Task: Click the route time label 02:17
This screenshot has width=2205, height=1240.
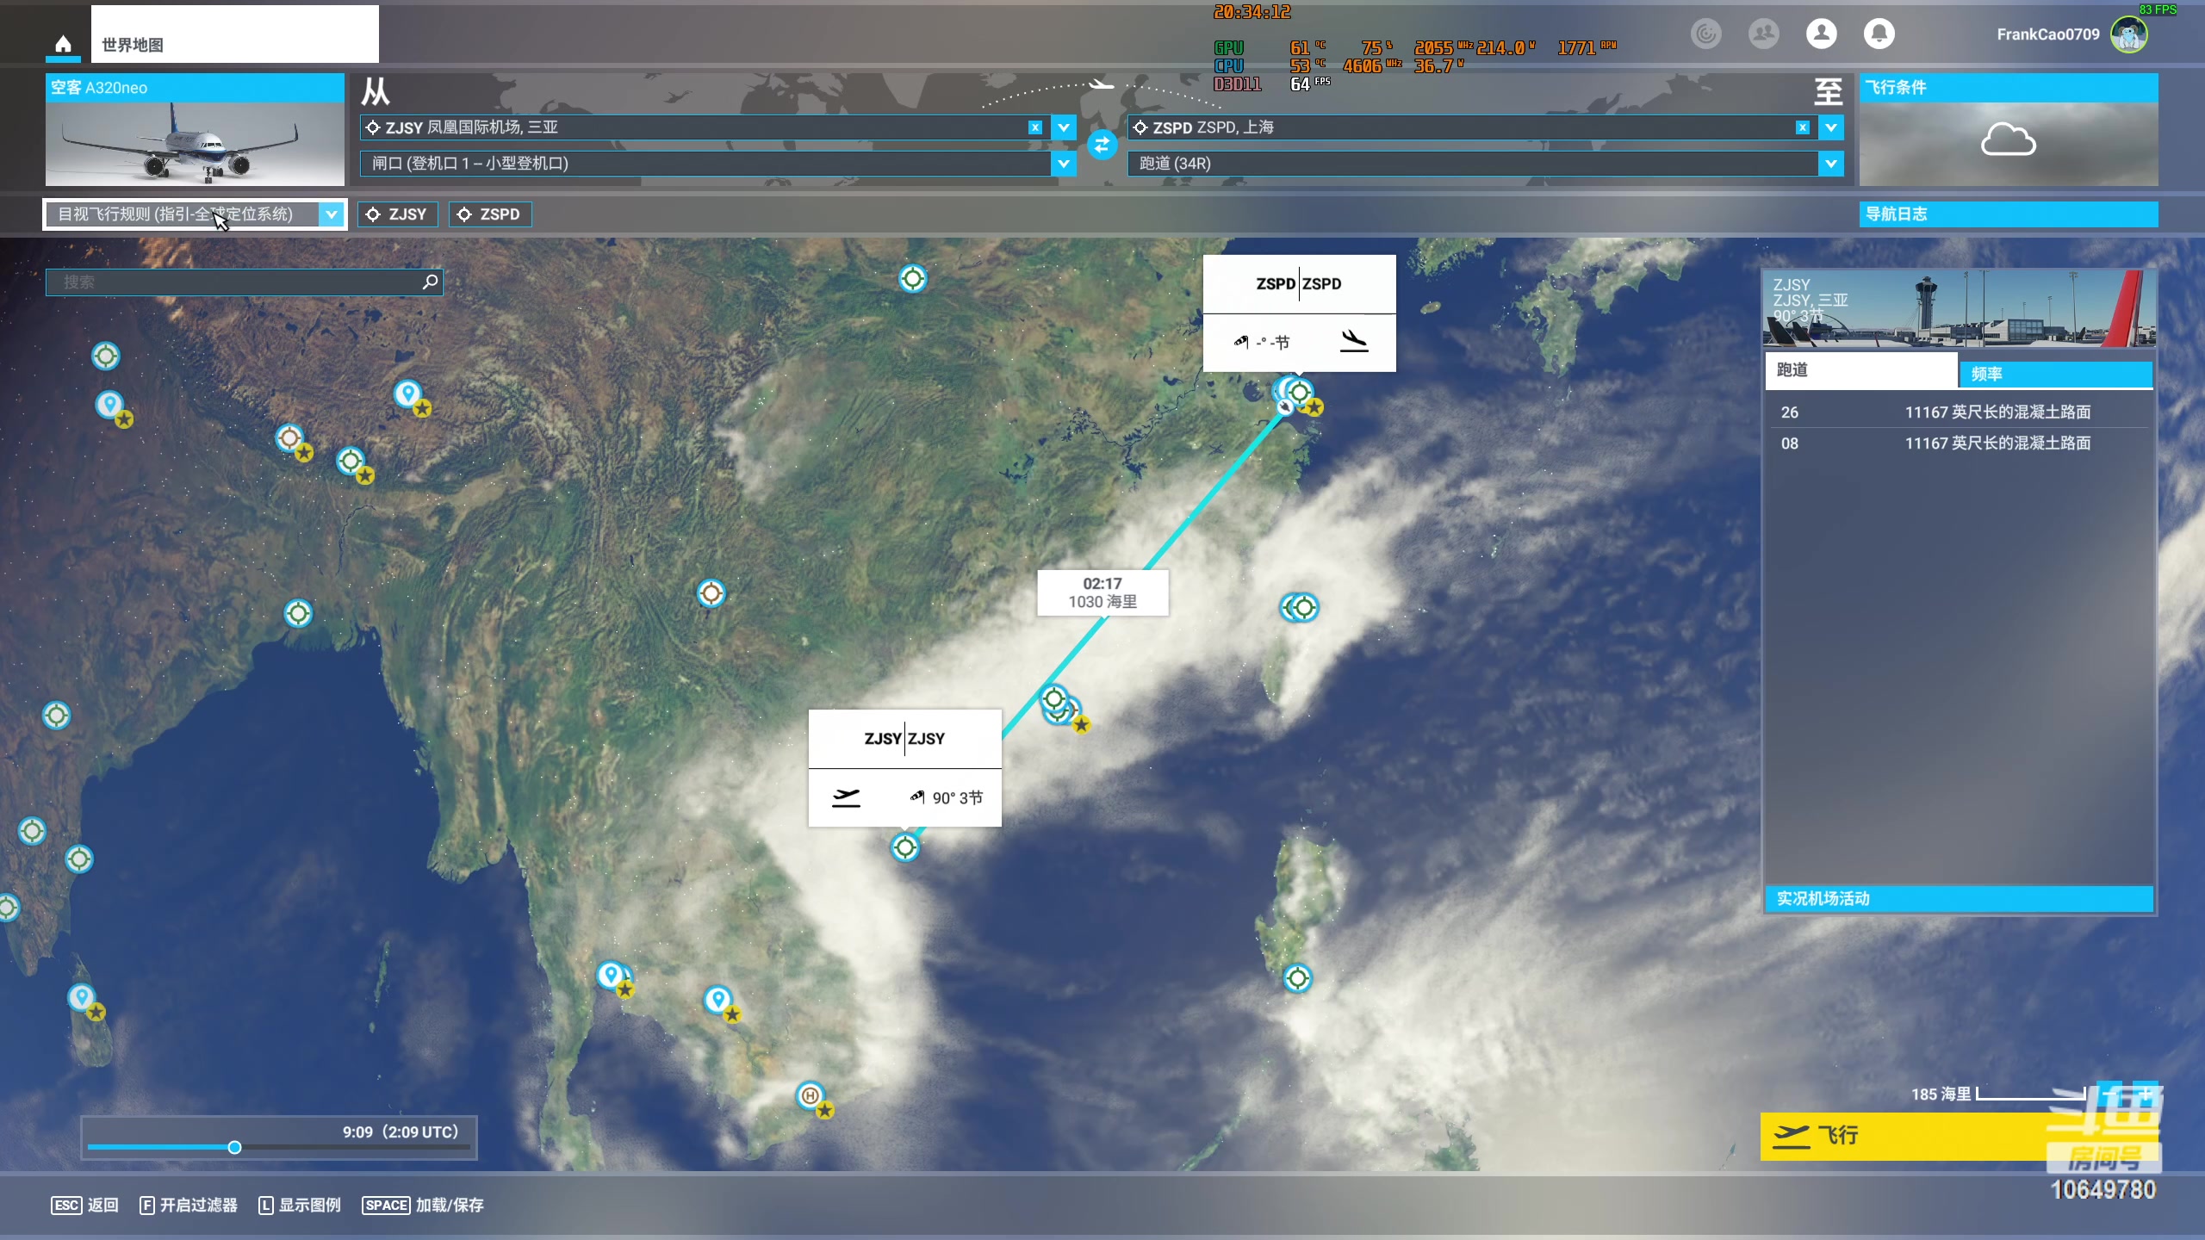Action: tap(1102, 583)
